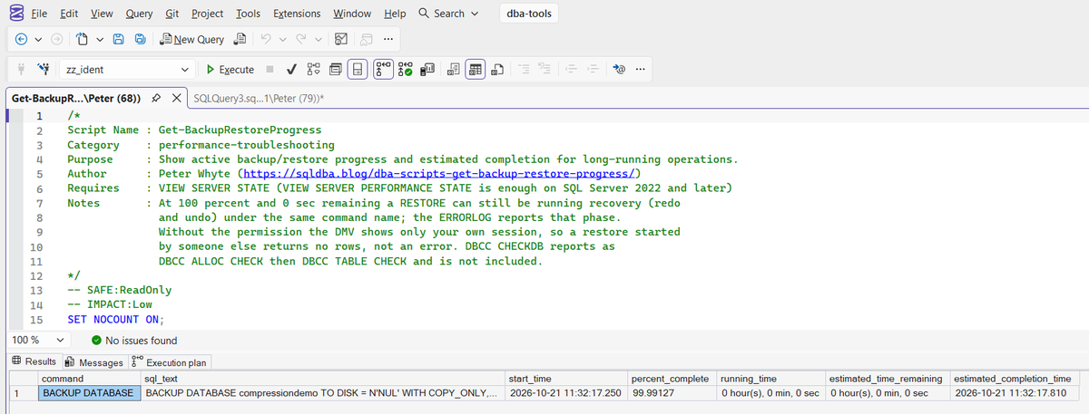1089x414 pixels.
Task: Switch output to Results to Grid
Action: pos(476,69)
